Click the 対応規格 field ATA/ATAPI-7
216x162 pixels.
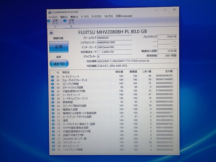coord(137,61)
